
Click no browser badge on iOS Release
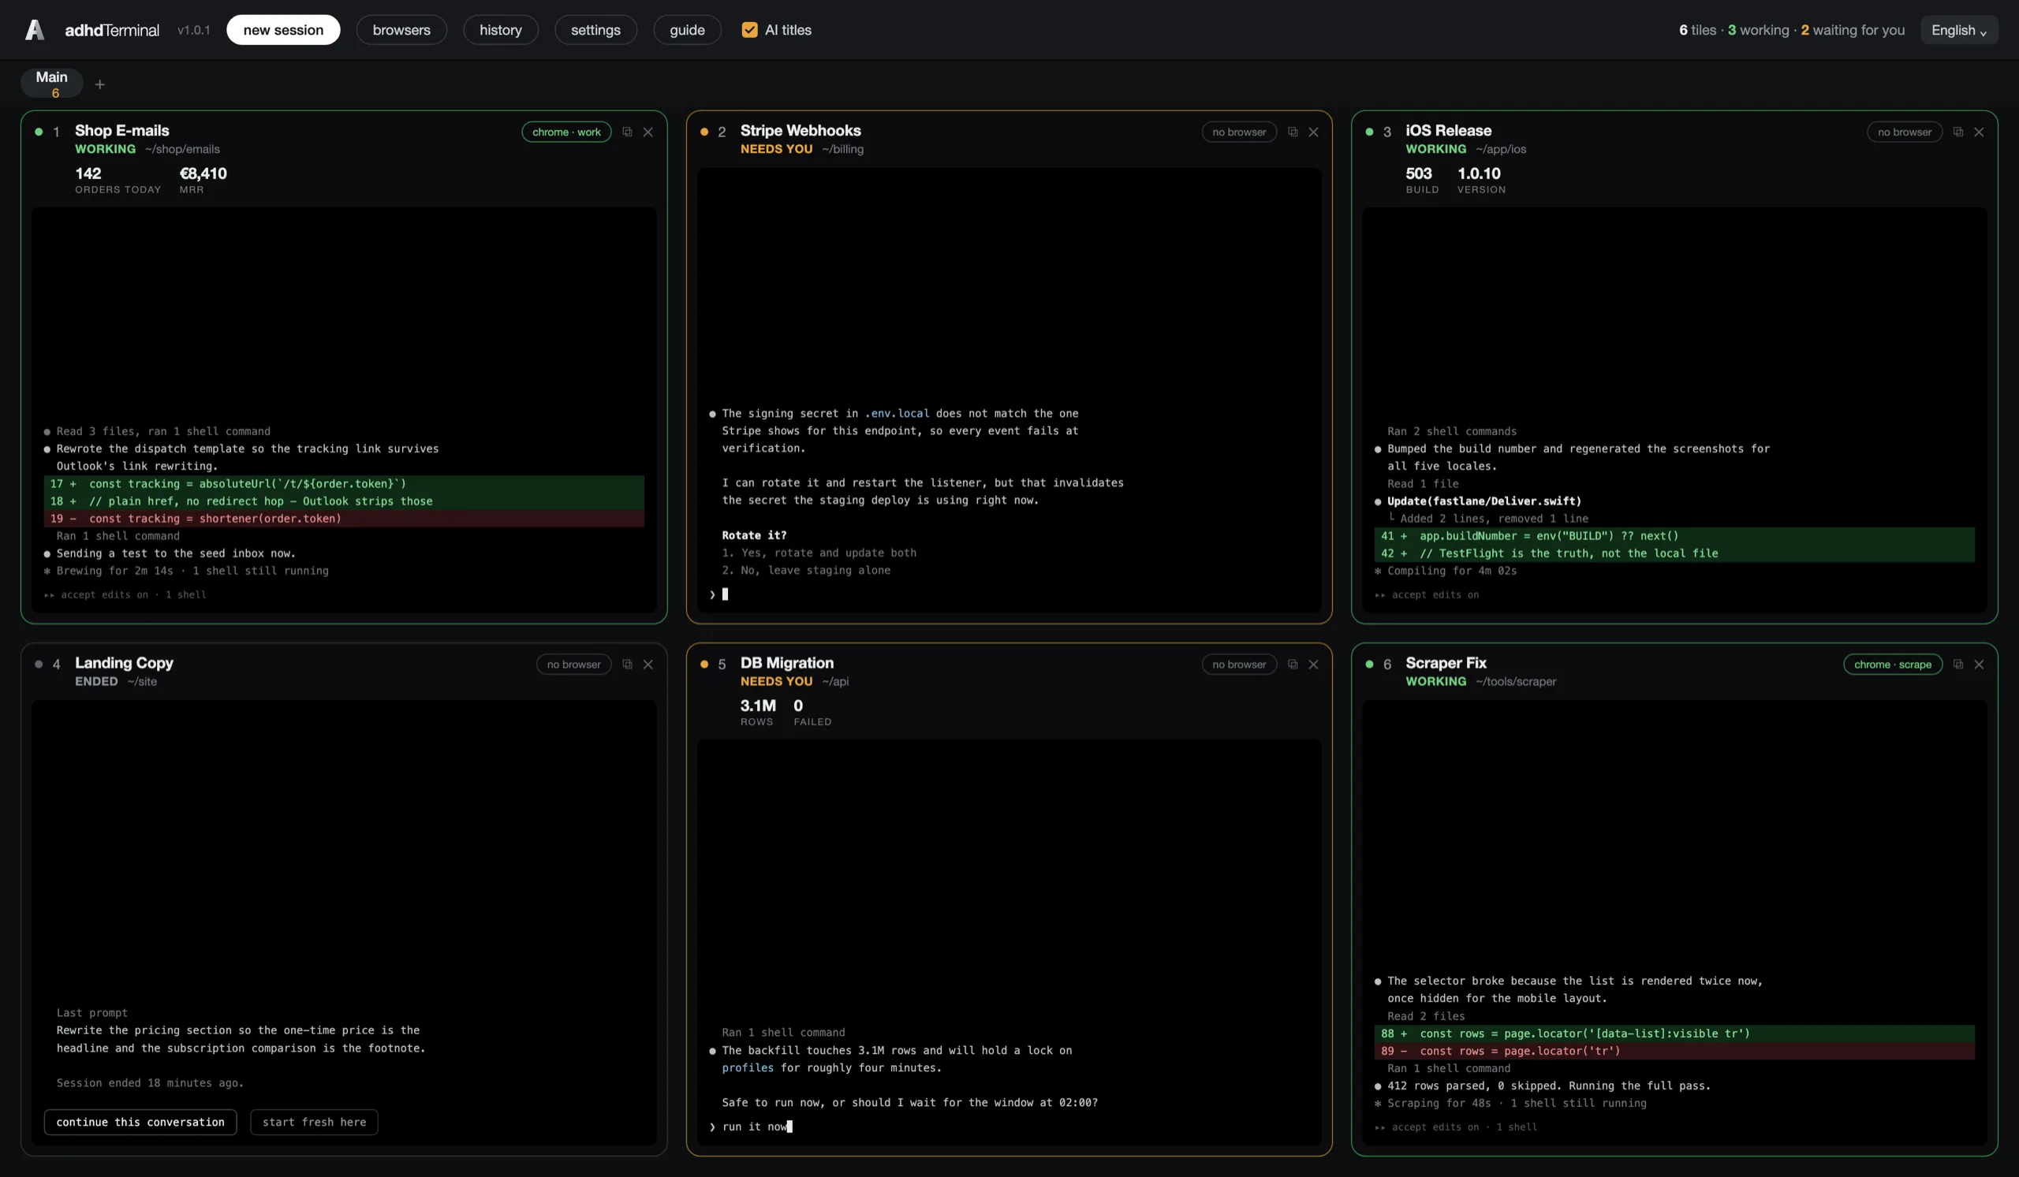1905,132
